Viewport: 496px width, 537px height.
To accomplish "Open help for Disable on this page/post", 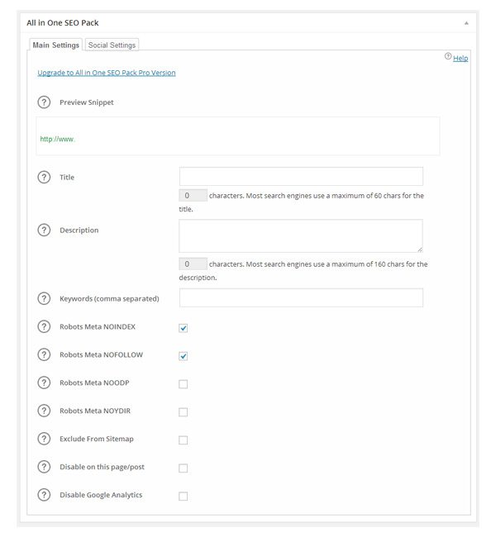I will click(44, 467).
